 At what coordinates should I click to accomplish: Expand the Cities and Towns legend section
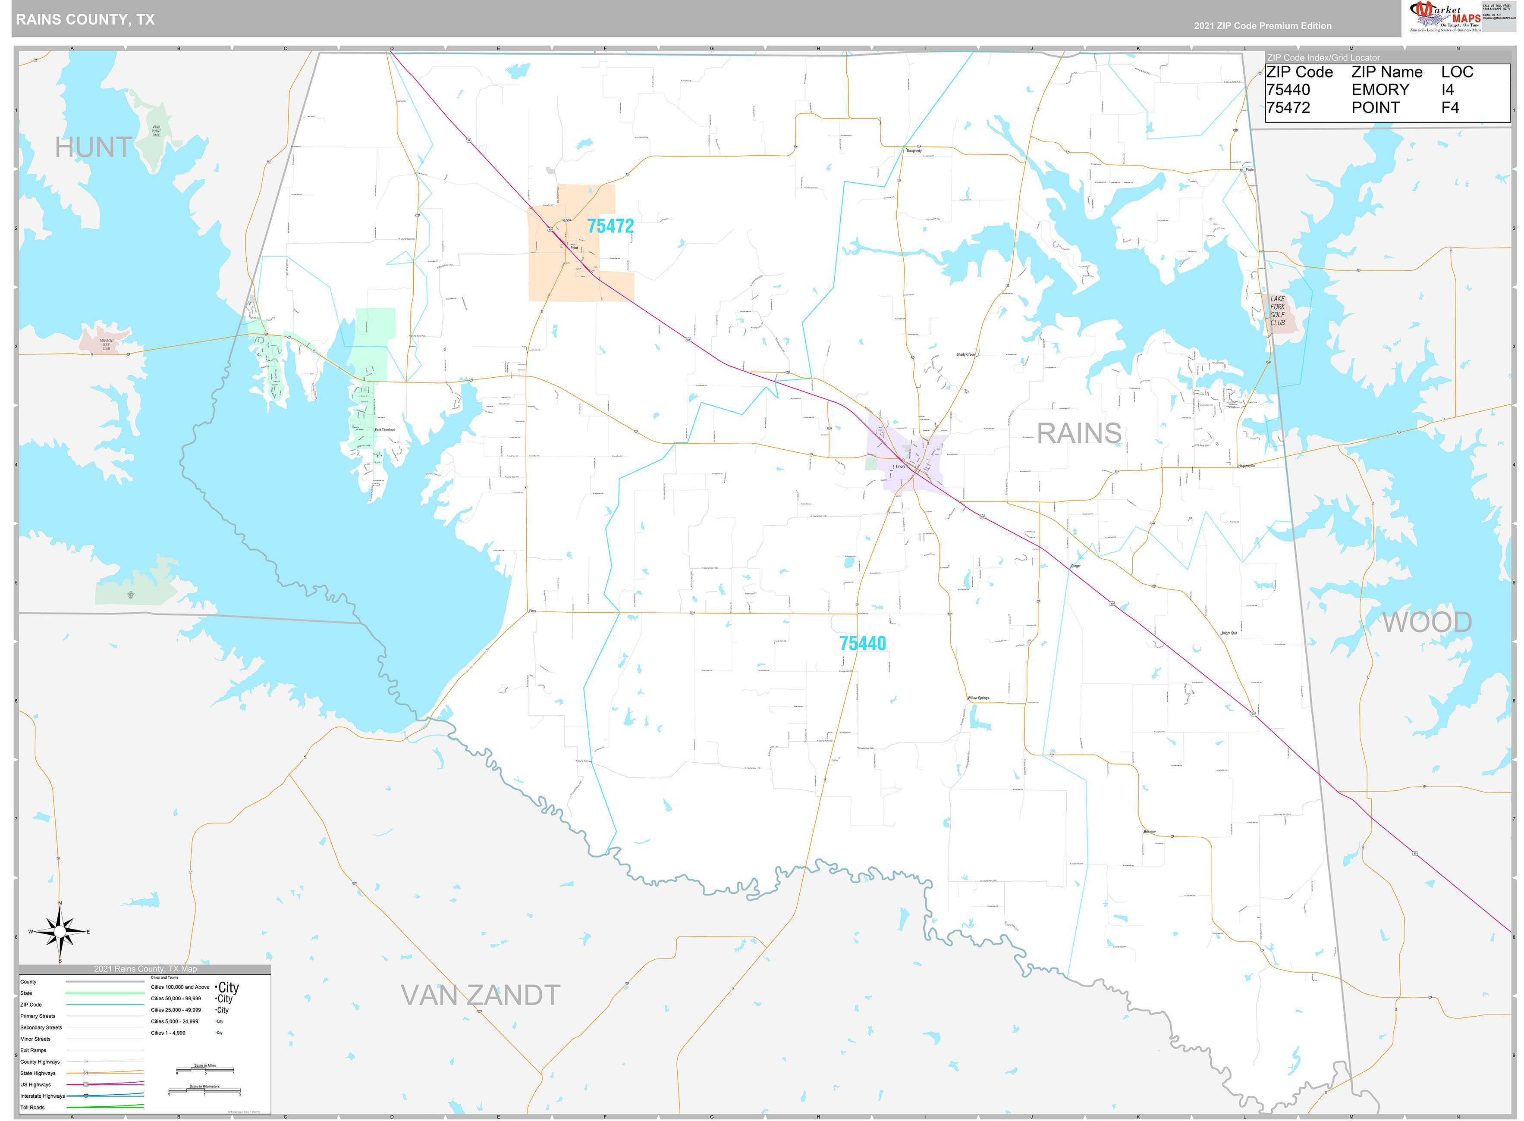(165, 978)
